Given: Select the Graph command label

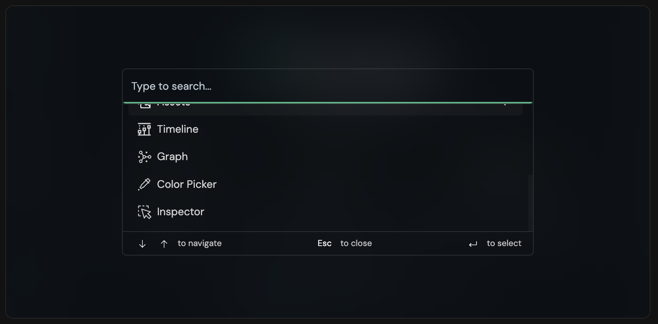Looking at the screenshot, I should click(x=172, y=157).
